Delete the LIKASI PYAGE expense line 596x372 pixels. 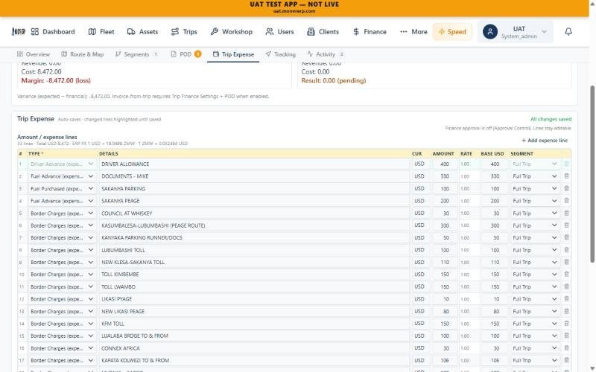pyautogui.click(x=566, y=299)
